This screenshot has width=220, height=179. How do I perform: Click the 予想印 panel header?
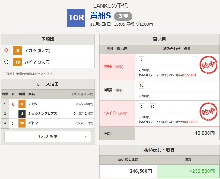48,39
